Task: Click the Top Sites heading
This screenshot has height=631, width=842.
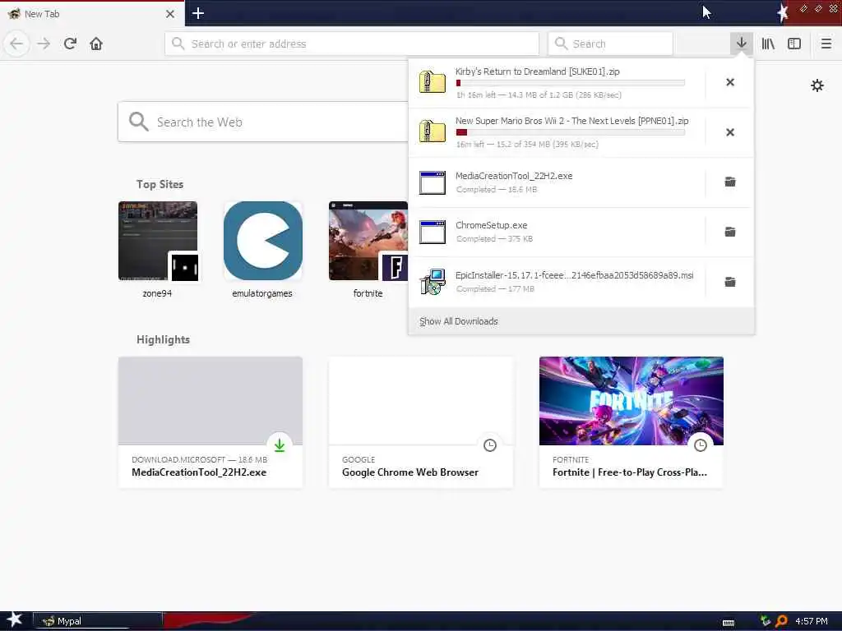Action: pyautogui.click(x=160, y=184)
